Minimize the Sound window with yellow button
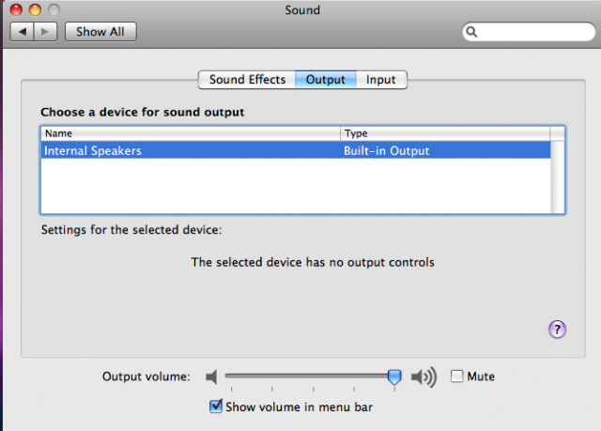This screenshot has height=431, width=601. click(35, 9)
